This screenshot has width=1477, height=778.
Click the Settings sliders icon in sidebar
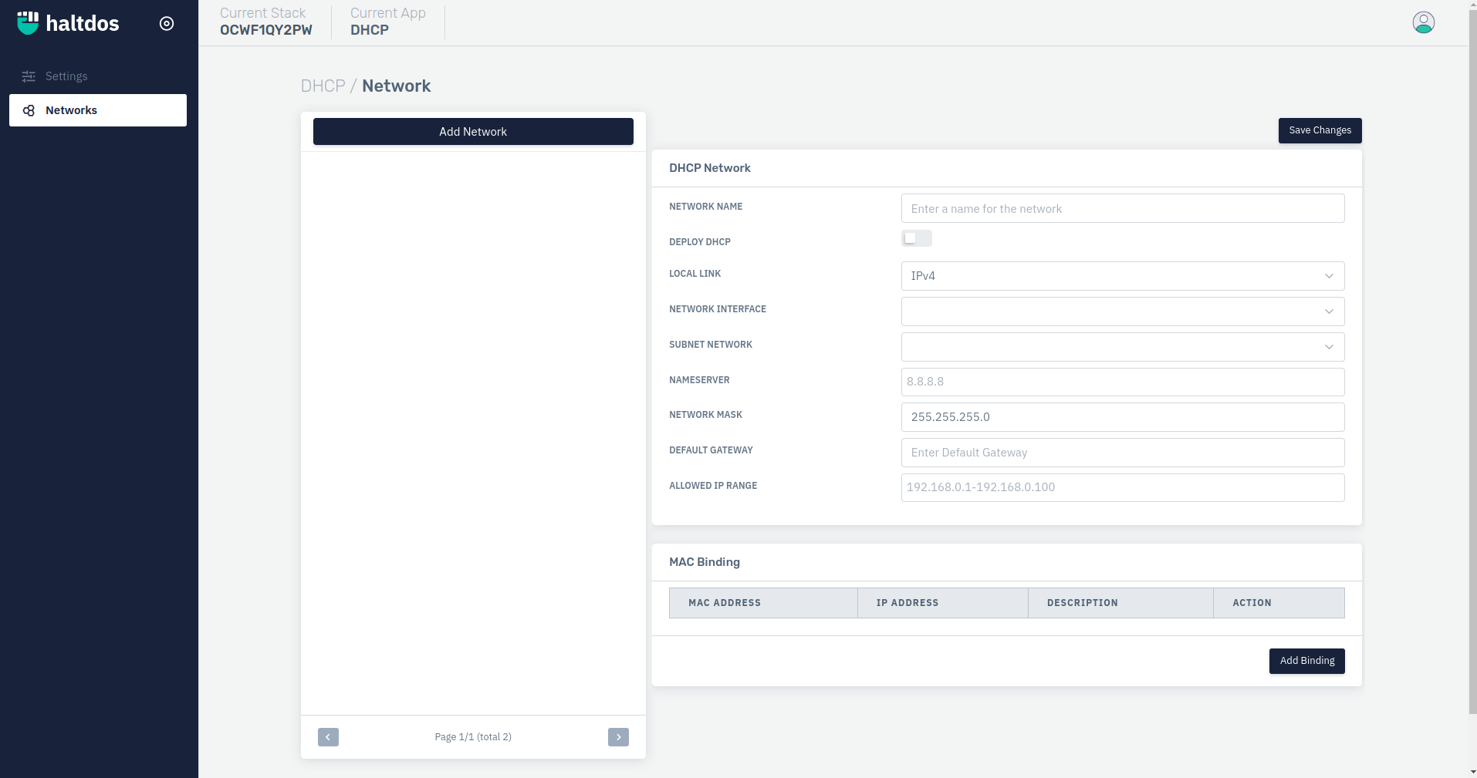tap(29, 76)
